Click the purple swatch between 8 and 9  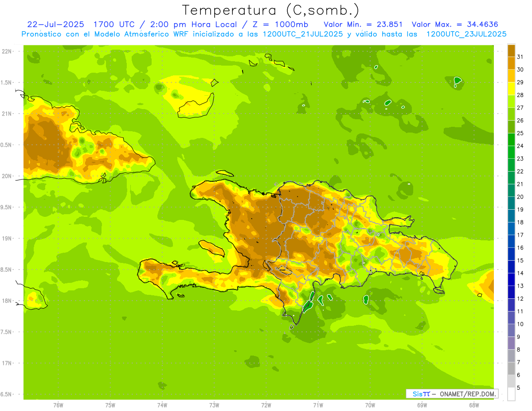511,343
